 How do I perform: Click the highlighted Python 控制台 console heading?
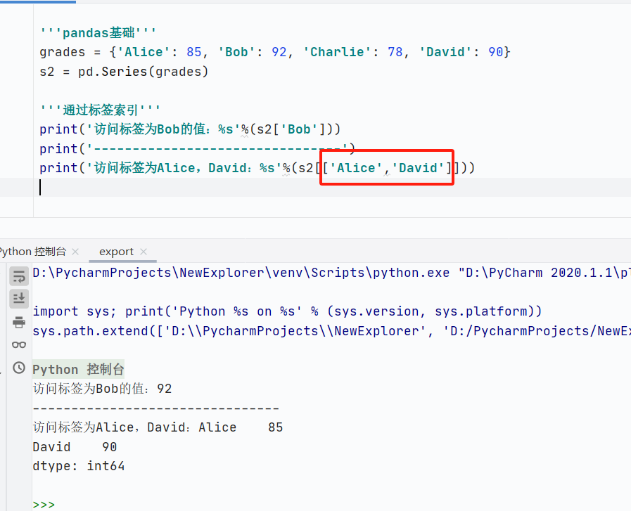[x=79, y=370]
